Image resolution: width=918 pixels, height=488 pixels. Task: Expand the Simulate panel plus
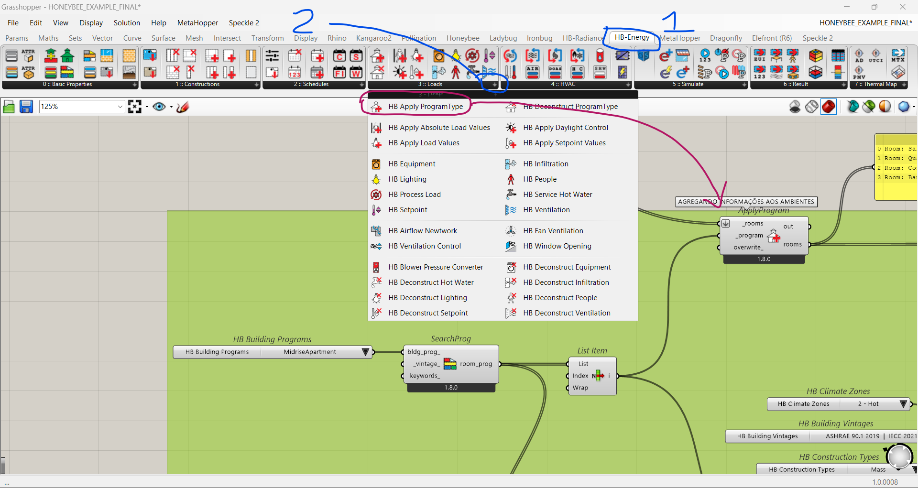pyautogui.click(x=744, y=85)
